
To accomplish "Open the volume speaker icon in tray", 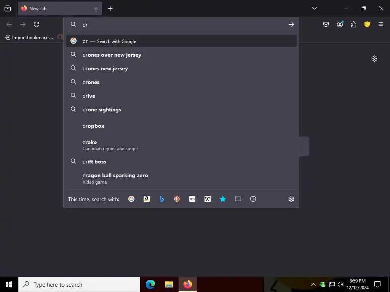I will [340, 284].
